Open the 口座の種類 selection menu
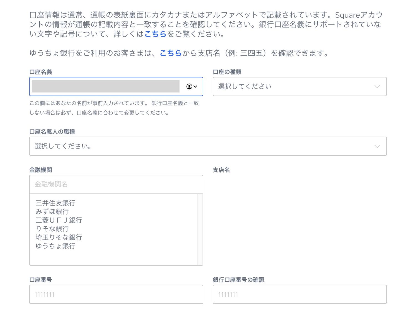Screen dimensions: 416x312 (300, 86)
